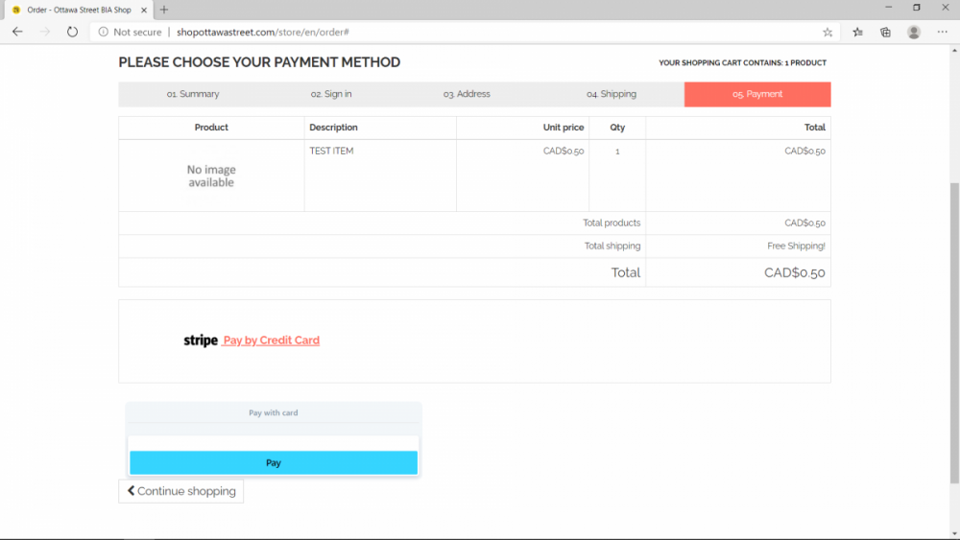Viewport: 960px width, 540px height.
Task: Open the Favorites list icon
Action: point(858,32)
